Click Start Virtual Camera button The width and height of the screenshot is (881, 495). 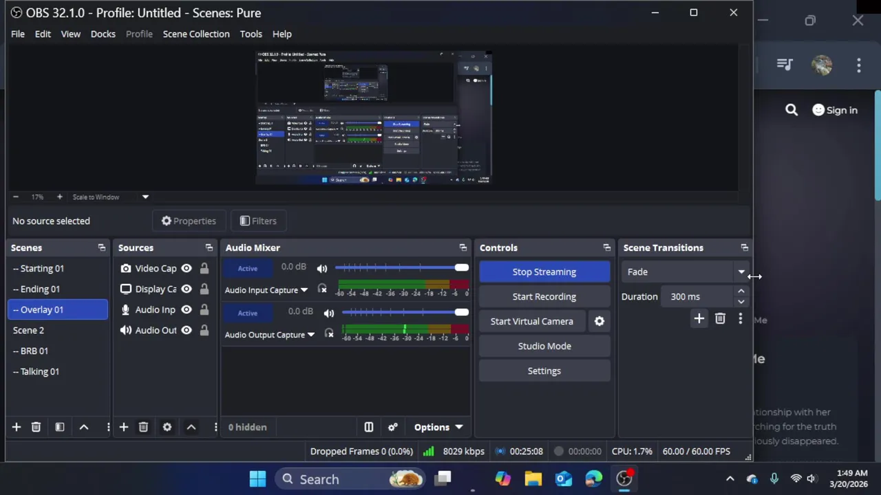pos(532,321)
